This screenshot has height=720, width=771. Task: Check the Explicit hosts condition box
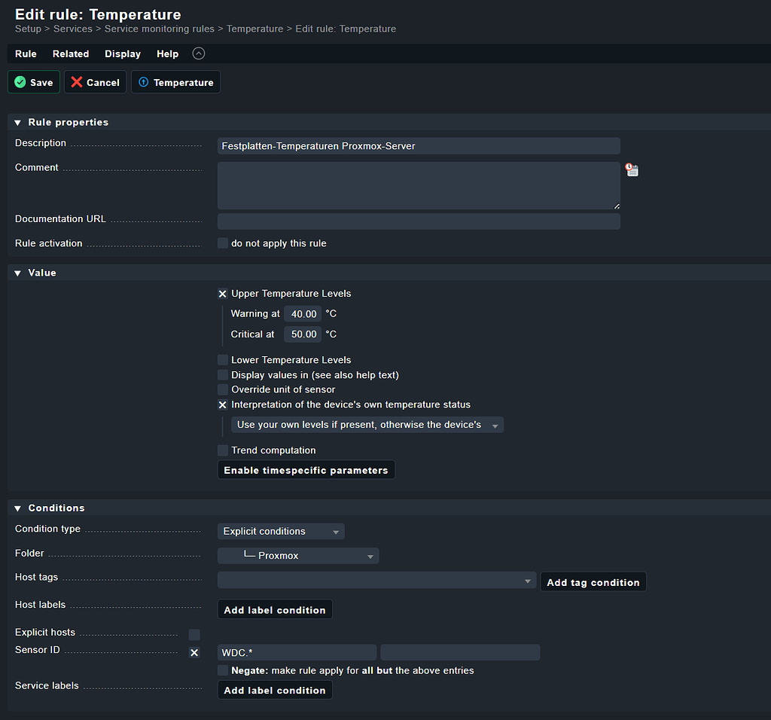click(194, 634)
